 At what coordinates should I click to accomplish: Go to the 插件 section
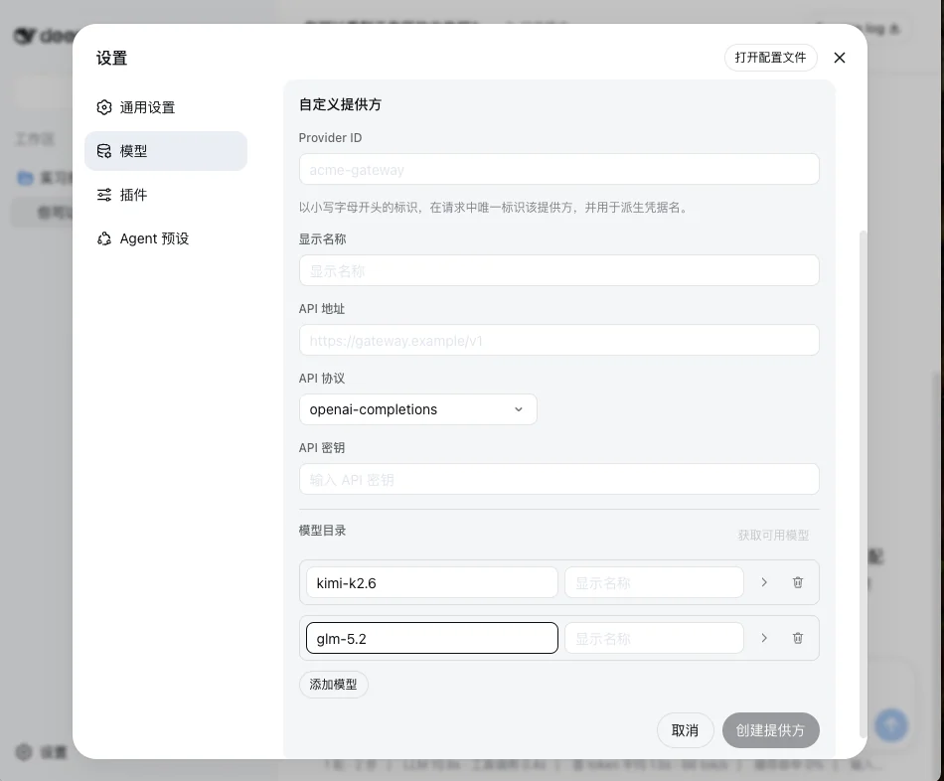point(166,195)
